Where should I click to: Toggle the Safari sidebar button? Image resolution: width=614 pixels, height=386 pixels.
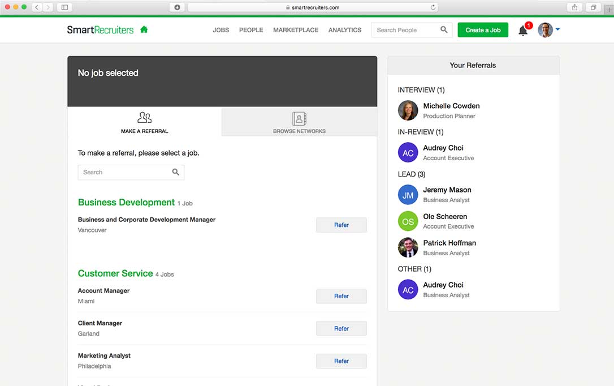(64, 7)
